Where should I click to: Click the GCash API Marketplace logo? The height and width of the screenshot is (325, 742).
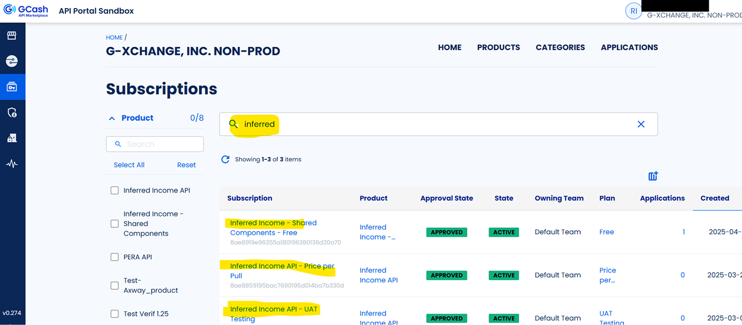tap(26, 11)
